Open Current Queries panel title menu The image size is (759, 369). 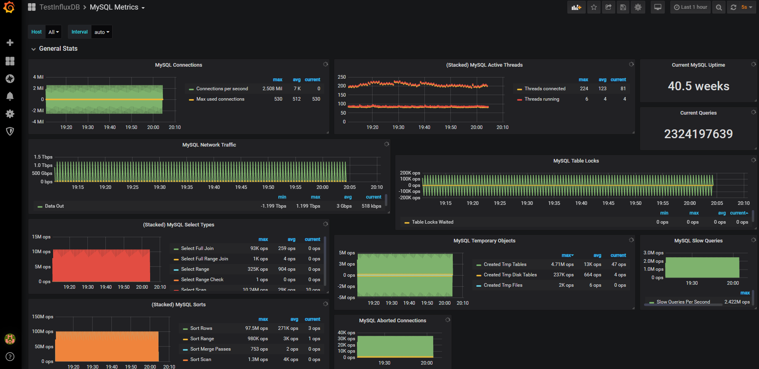pyautogui.click(x=698, y=113)
